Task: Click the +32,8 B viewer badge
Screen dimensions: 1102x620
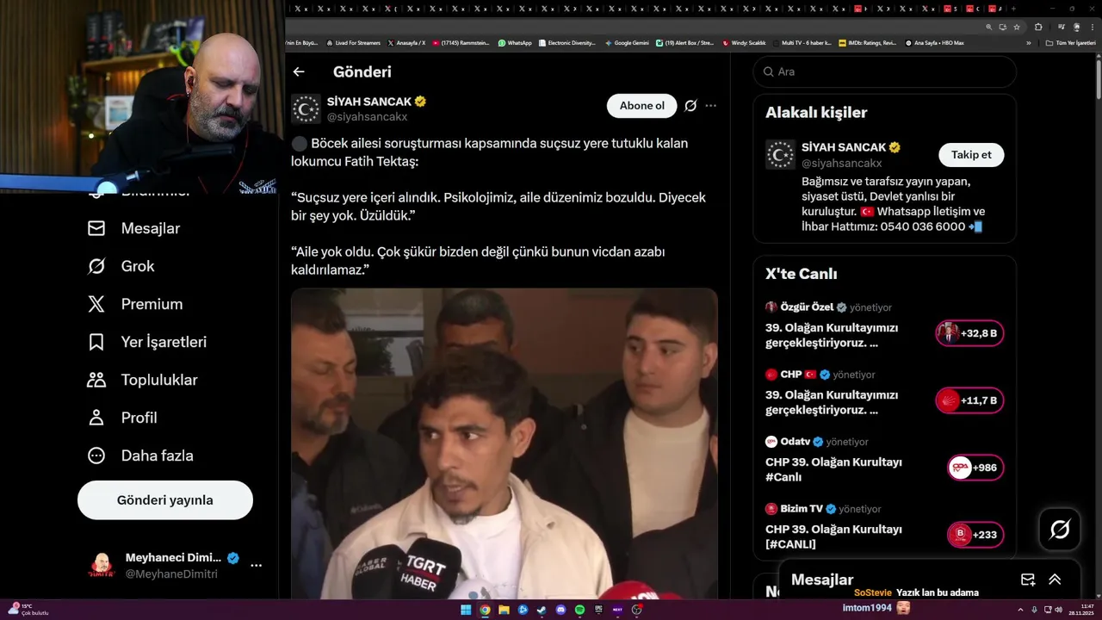Action: [x=970, y=333]
